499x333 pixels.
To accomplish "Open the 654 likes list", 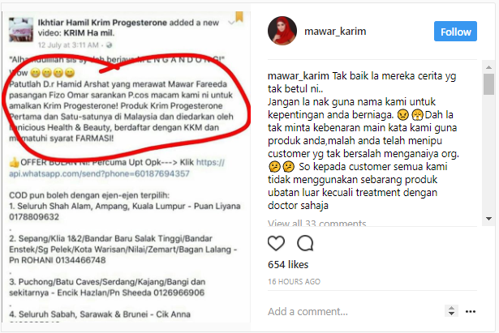I will [x=288, y=264].
